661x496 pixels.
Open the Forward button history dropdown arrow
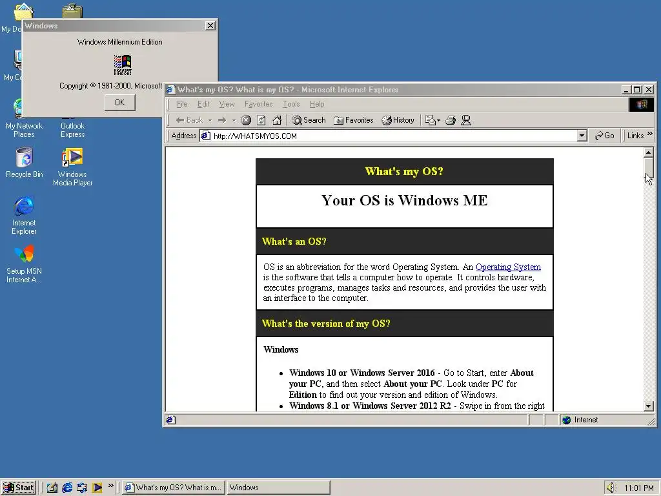point(234,121)
